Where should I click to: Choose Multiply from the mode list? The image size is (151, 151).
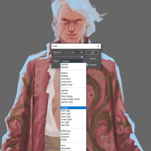pyautogui.click(x=73, y=76)
